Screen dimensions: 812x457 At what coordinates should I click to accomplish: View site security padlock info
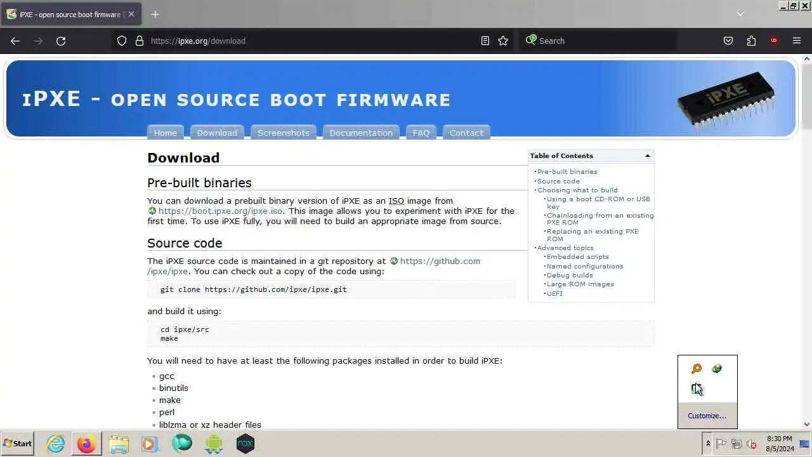pyautogui.click(x=140, y=41)
